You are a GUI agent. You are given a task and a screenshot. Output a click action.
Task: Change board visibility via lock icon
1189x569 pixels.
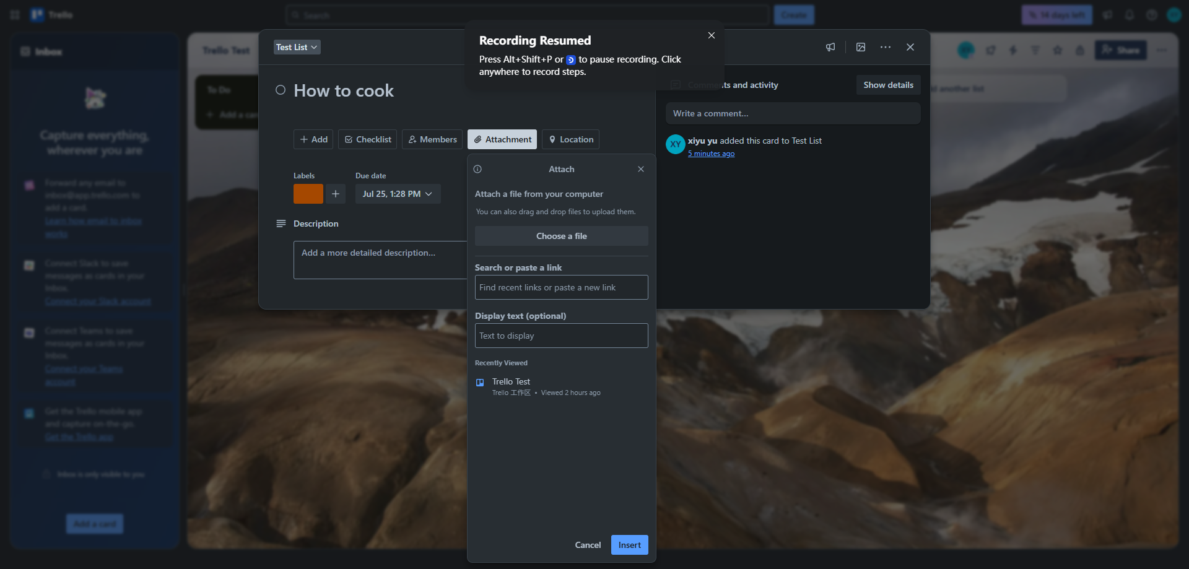(x=1080, y=50)
